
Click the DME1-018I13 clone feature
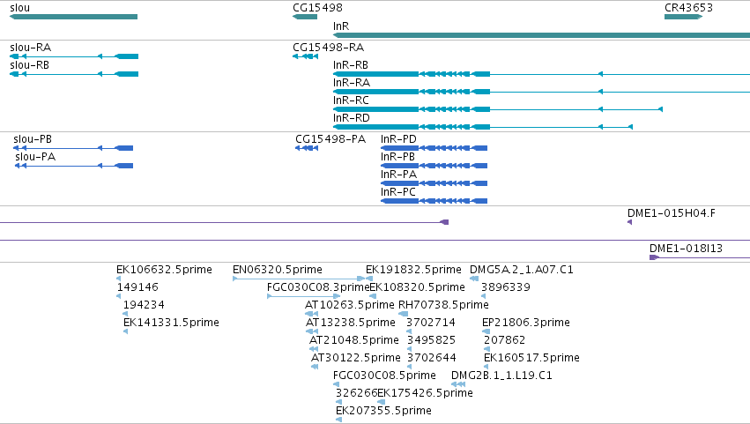(700, 257)
